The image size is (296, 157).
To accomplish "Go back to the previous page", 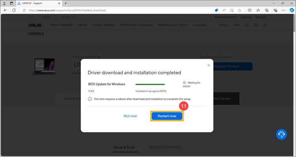I will [x=5, y=10].
